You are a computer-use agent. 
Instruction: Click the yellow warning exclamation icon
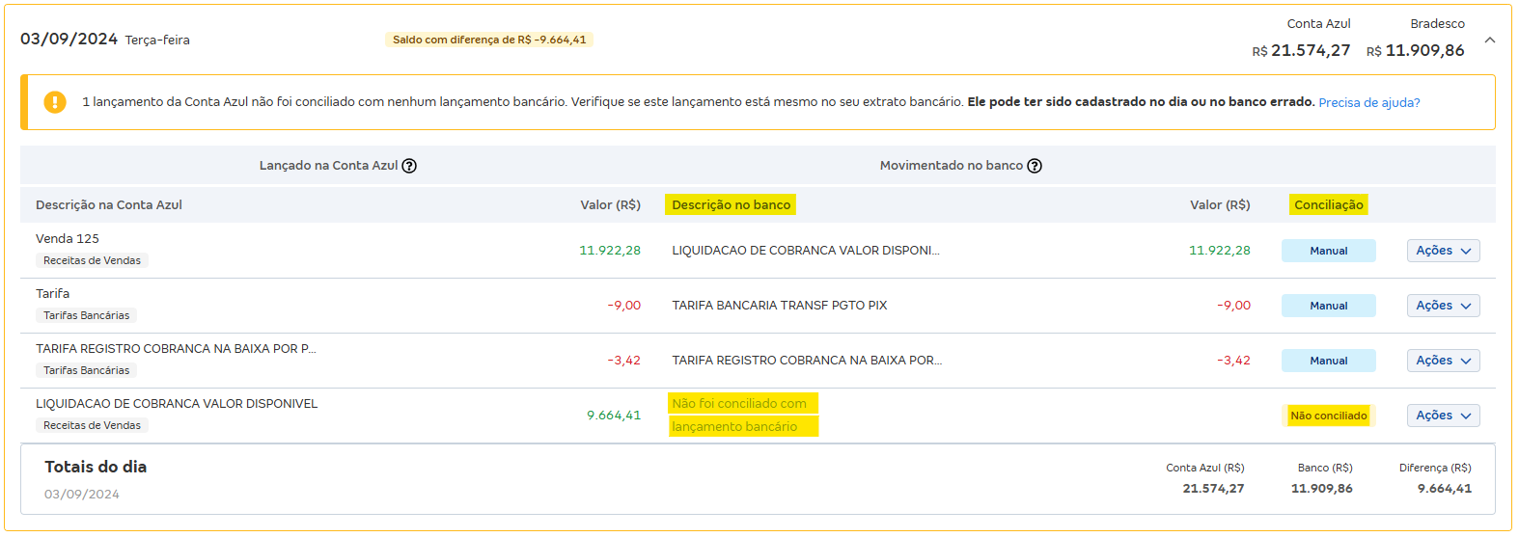tap(55, 102)
